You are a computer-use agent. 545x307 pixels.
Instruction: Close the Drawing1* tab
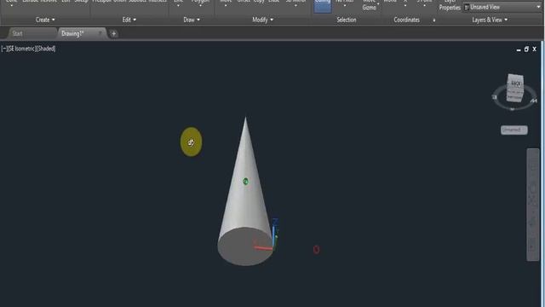click(x=100, y=33)
